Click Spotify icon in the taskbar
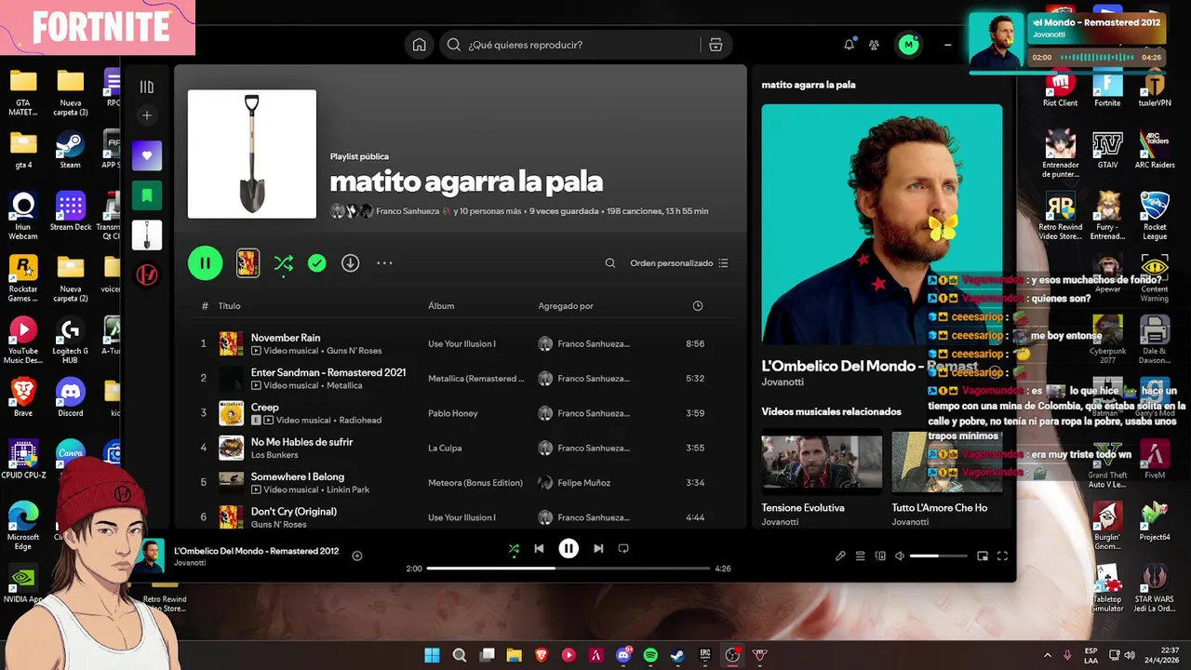This screenshot has width=1191, height=670. (650, 655)
